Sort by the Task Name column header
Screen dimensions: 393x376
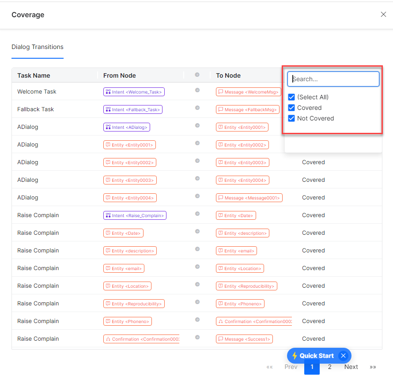(x=34, y=75)
